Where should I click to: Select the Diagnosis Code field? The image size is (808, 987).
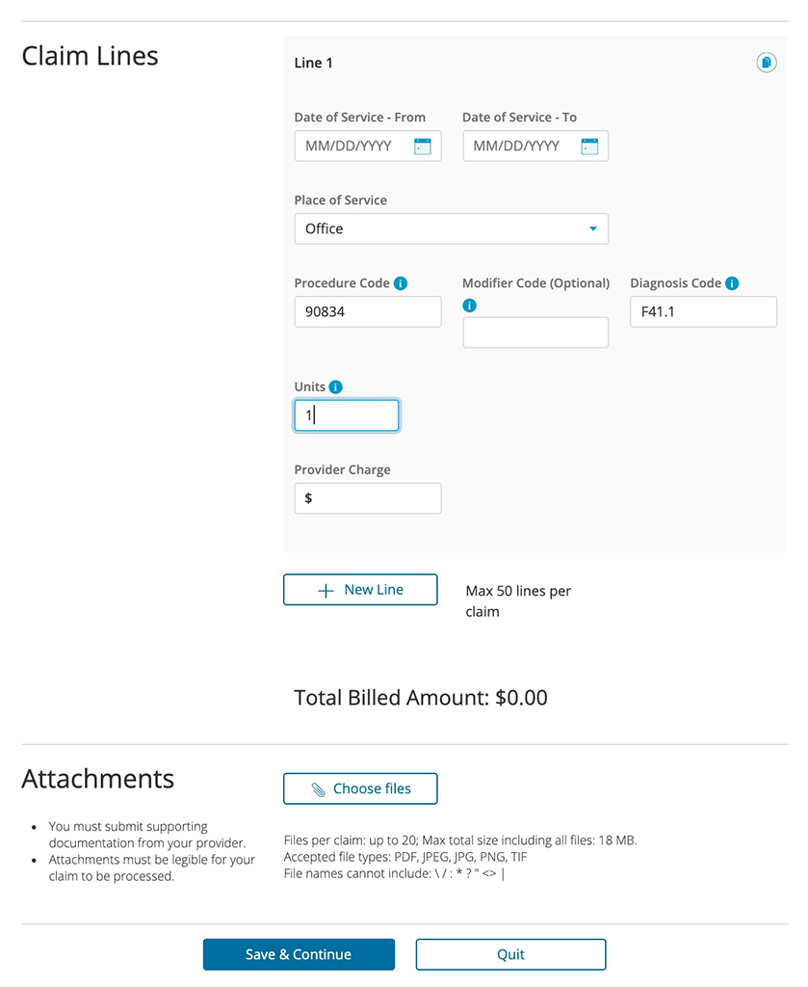pyautogui.click(x=703, y=312)
